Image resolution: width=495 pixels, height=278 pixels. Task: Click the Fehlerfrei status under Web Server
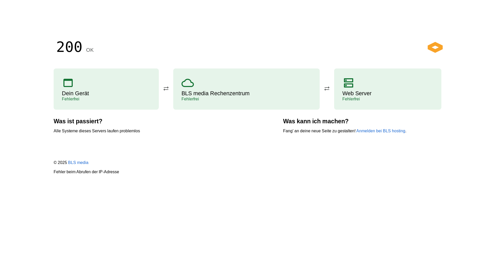(351, 99)
